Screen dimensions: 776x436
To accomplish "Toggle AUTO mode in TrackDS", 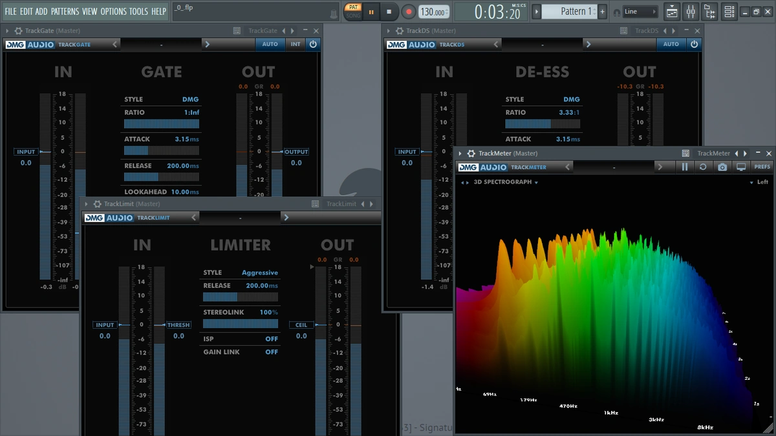I will [671, 44].
